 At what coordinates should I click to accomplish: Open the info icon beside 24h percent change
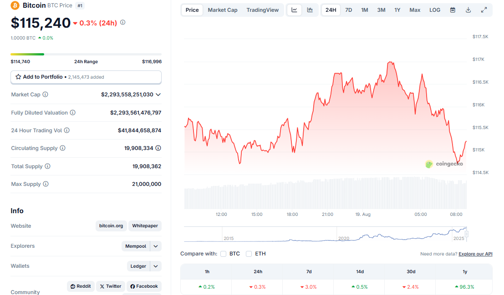[123, 22]
